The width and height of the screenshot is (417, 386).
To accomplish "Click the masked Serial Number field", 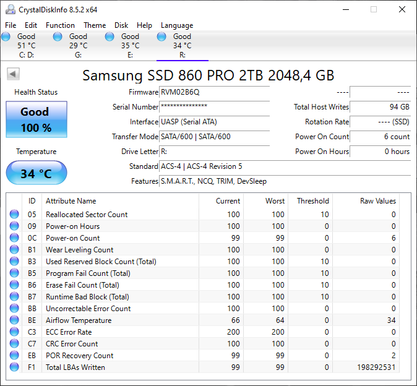I will pyautogui.click(x=214, y=107).
